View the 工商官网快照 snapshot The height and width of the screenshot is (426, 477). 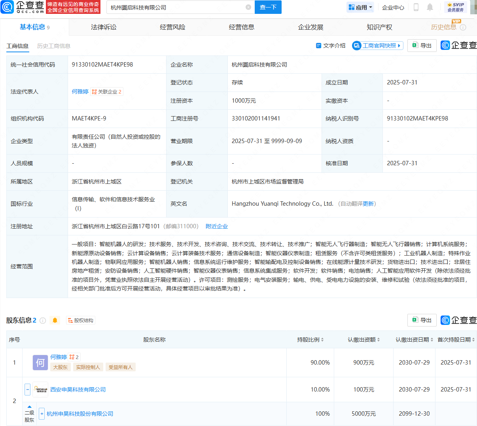(x=377, y=45)
